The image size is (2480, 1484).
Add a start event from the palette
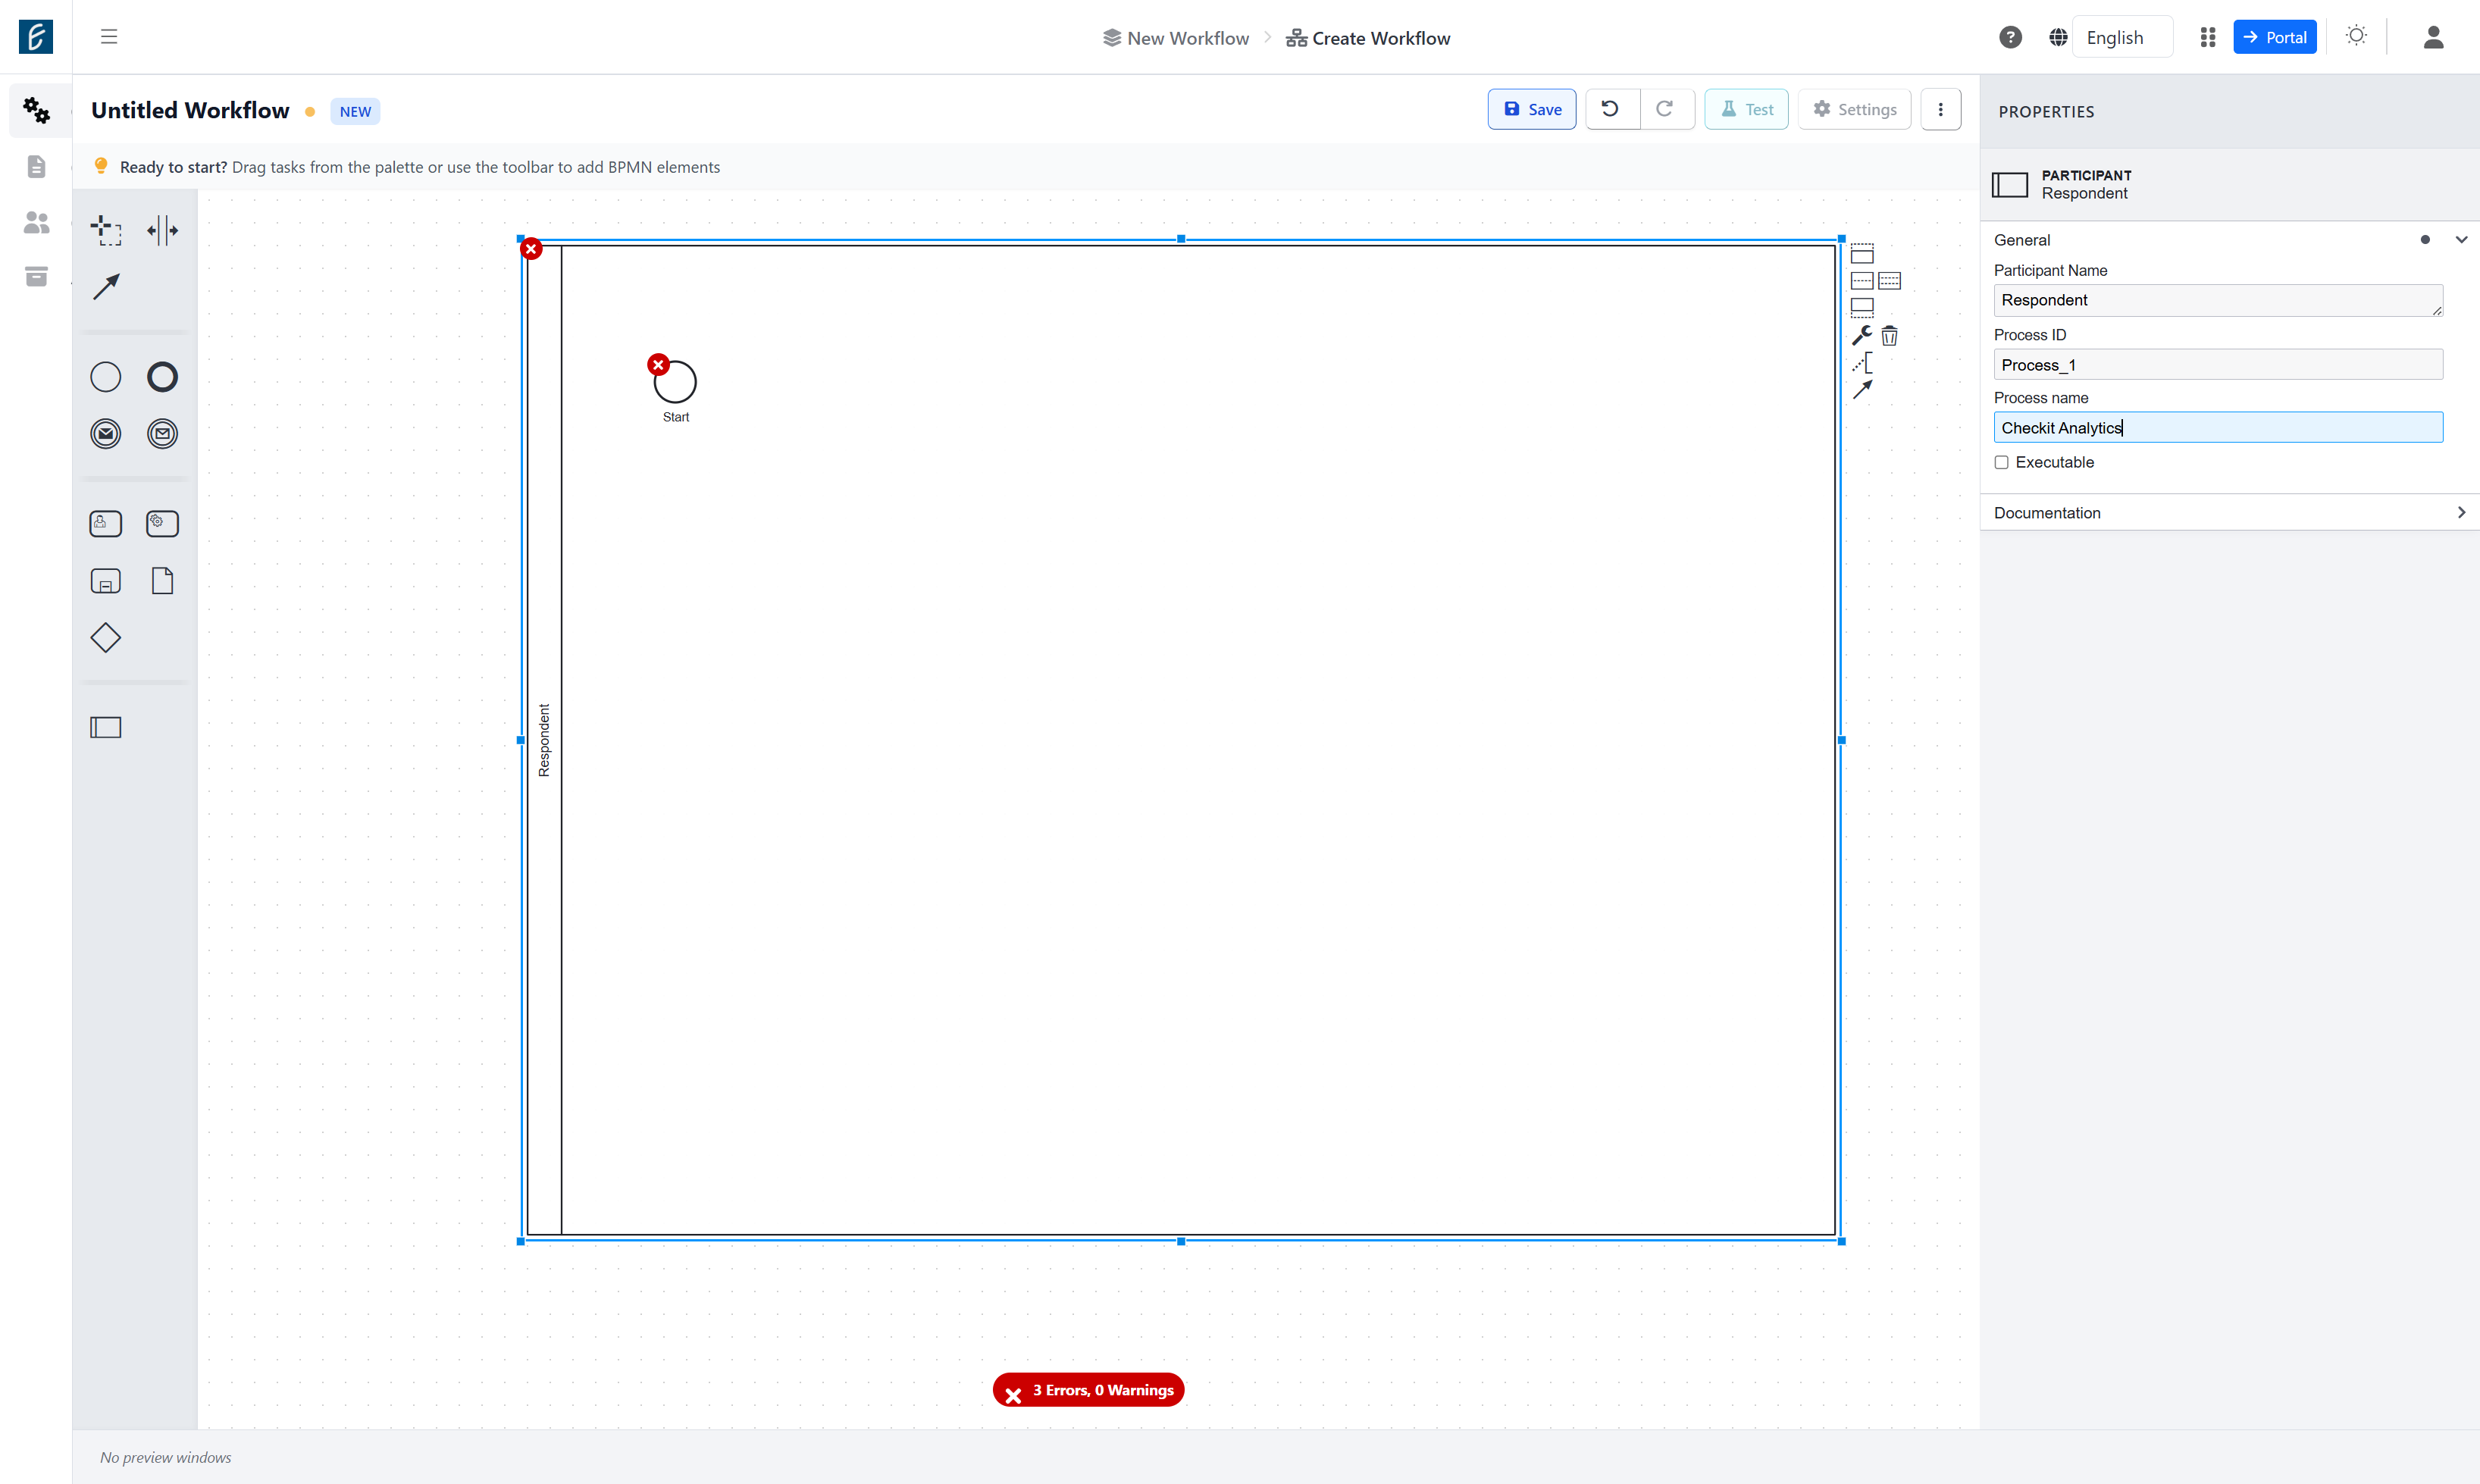point(106,377)
